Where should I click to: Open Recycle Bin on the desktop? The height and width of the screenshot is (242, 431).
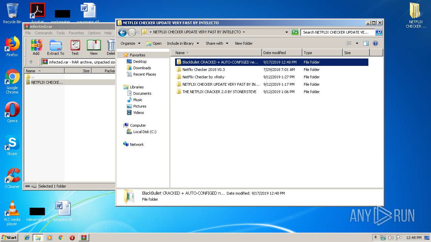point(12,13)
